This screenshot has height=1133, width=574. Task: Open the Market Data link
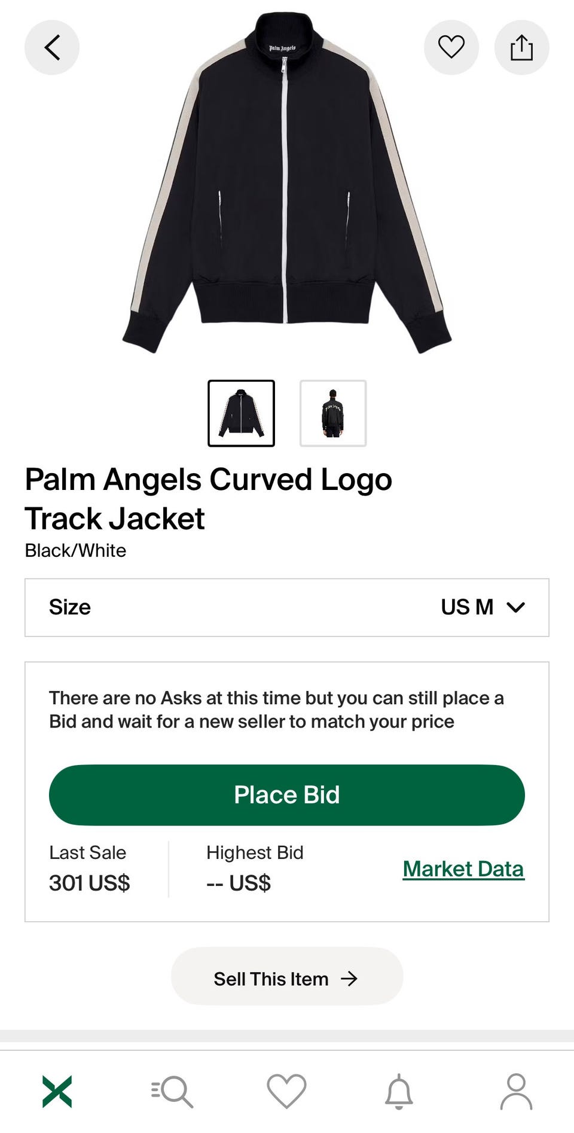[x=463, y=869]
